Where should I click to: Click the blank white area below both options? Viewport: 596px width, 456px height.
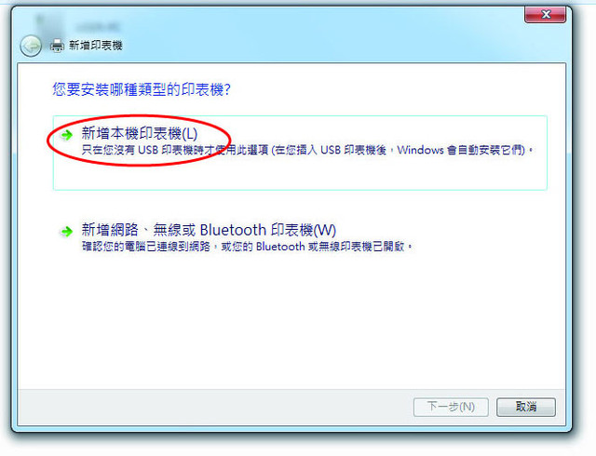291,323
